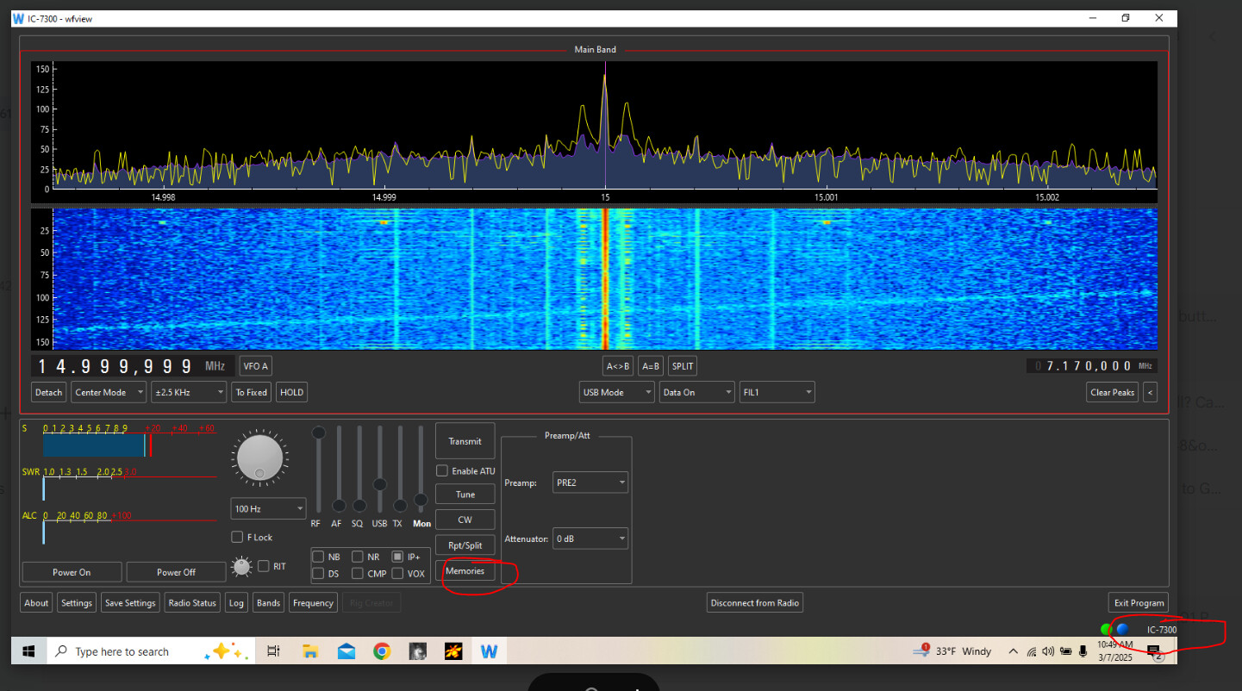Check the Enable ATU checkbox
The height and width of the screenshot is (691, 1242).
[x=442, y=471]
